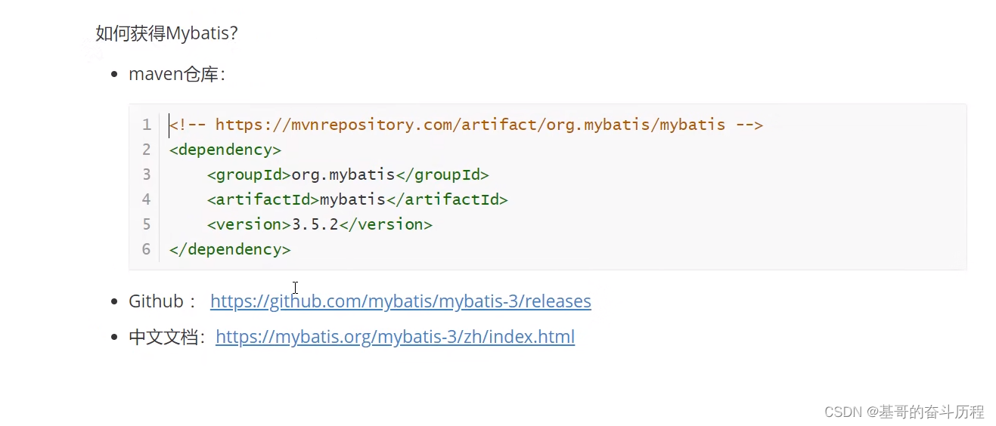Viewport: 996px width, 426px height.
Task: Click the groupId org.mybatis line
Action: [348, 174]
